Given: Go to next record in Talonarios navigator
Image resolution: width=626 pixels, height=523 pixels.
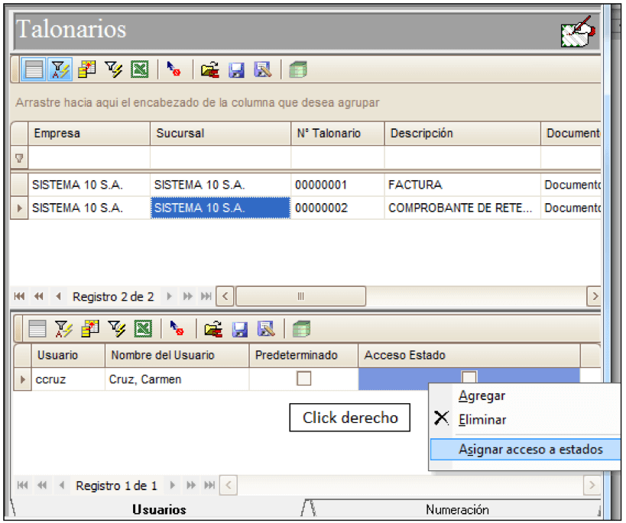Looking at the screenshot, I should 169,296.
